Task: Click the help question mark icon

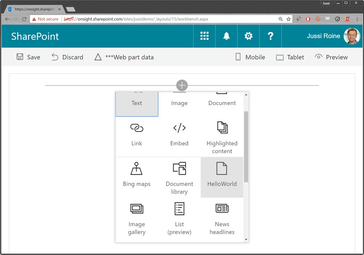Action: tap(270, 36)
